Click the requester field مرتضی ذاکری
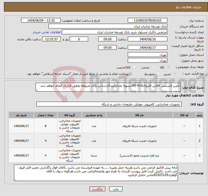Viewport: 208px width, 196px height. click(x=115, y=32)
